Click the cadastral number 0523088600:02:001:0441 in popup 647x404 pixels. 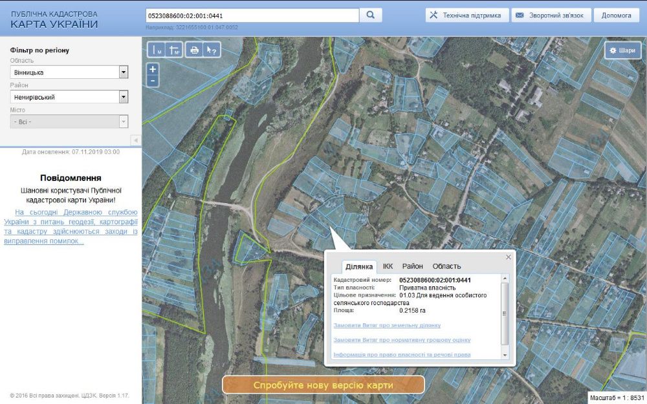click(435, 281)
